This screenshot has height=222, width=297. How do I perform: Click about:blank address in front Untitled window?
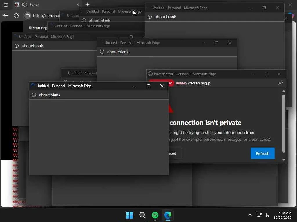tap(50, 95)
